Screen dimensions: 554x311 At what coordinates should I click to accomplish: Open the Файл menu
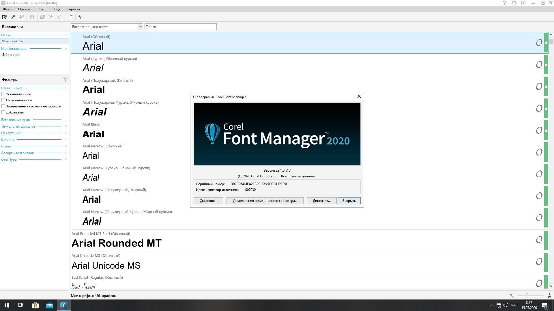coord(8,9)
